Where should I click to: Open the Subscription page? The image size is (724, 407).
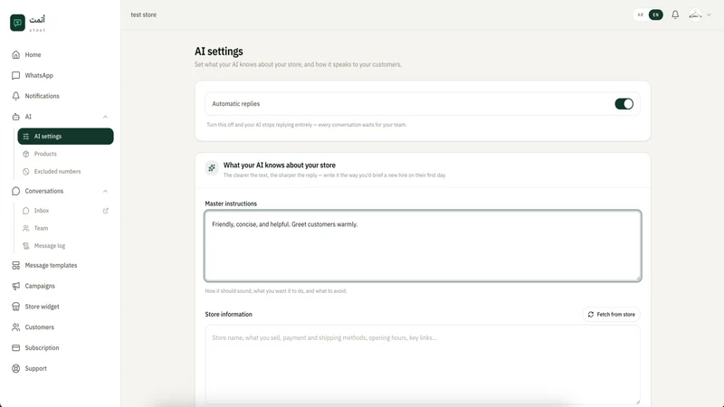point(42,348)
